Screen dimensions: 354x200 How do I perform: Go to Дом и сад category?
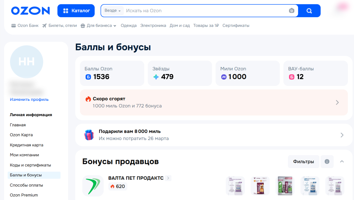pyautogui.click(x=180, y=25)
